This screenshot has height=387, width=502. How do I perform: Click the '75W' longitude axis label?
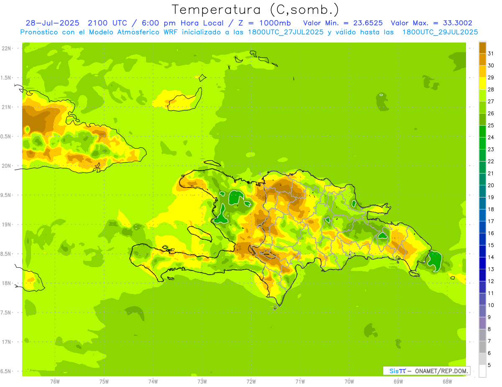pyautogui.click(x=104, y=382)
